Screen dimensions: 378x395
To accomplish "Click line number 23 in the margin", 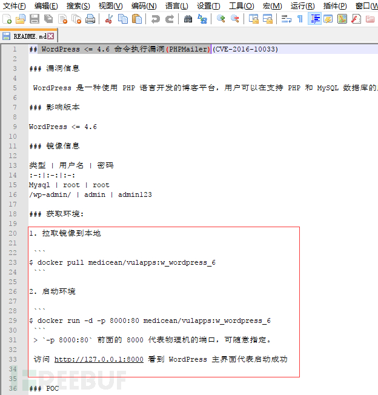I will coord(13,262).
